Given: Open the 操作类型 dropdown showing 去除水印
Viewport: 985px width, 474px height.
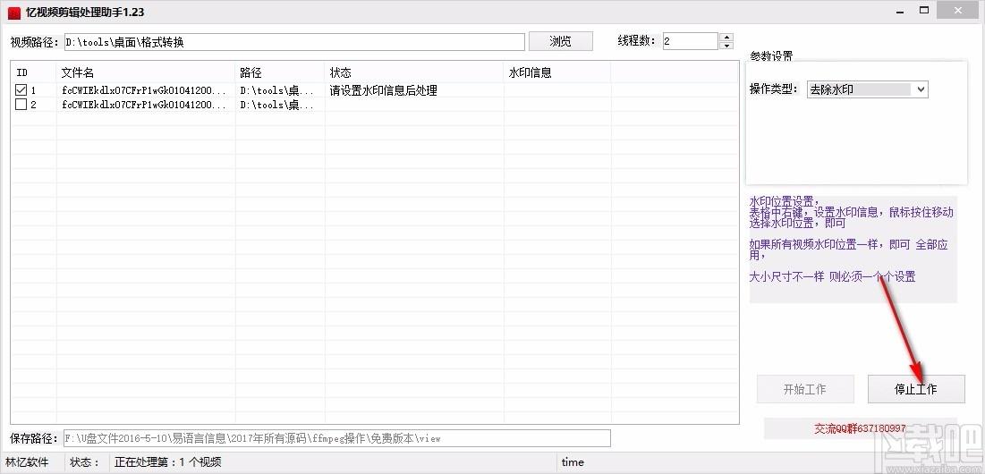Looking at the screenshot, I should [867, 89].
